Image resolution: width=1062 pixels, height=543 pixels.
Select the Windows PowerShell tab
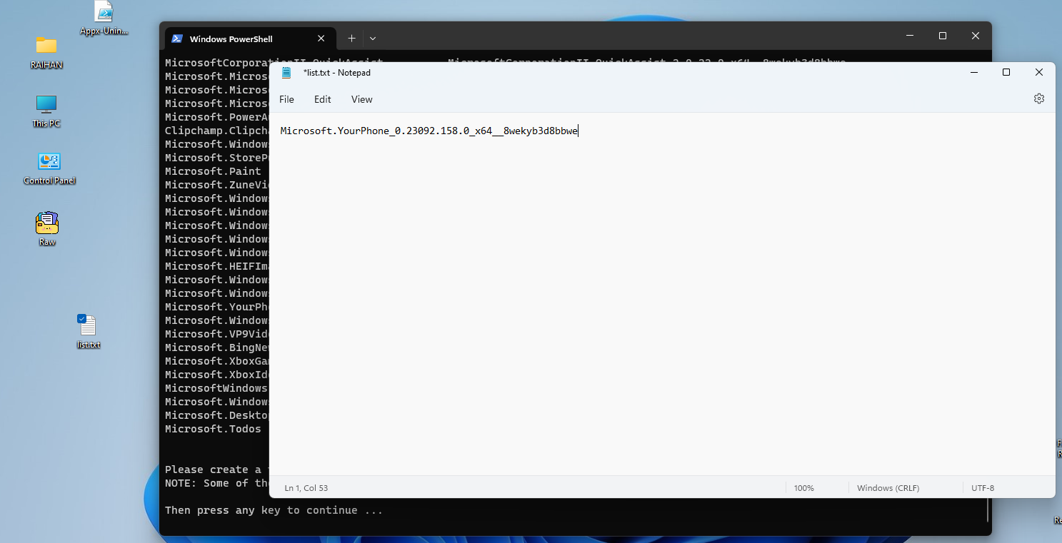(x=249, y=39)
